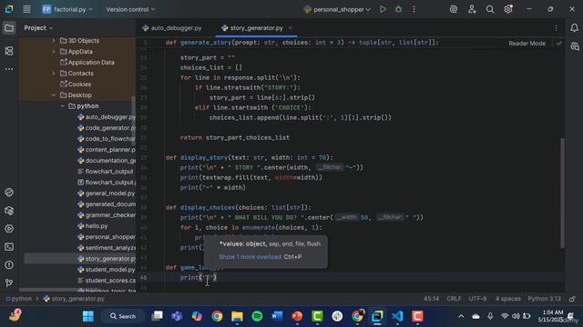Select the Application Data item in the tree

click(87, 63)
